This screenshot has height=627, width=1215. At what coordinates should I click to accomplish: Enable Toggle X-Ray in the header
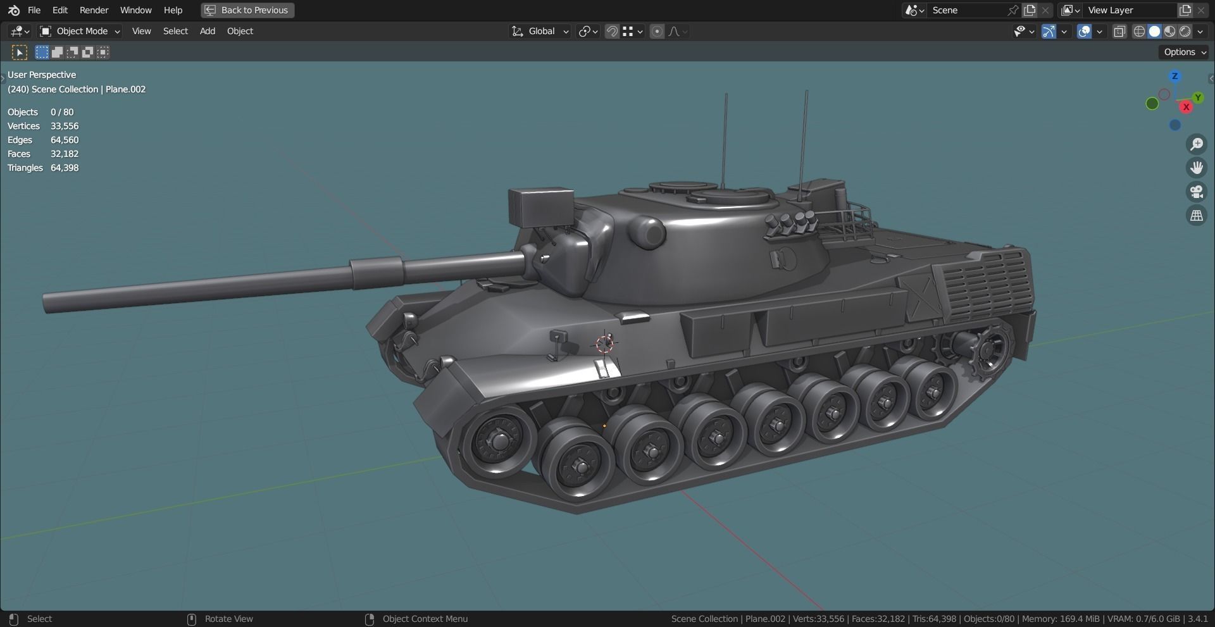click(1119, 31)
